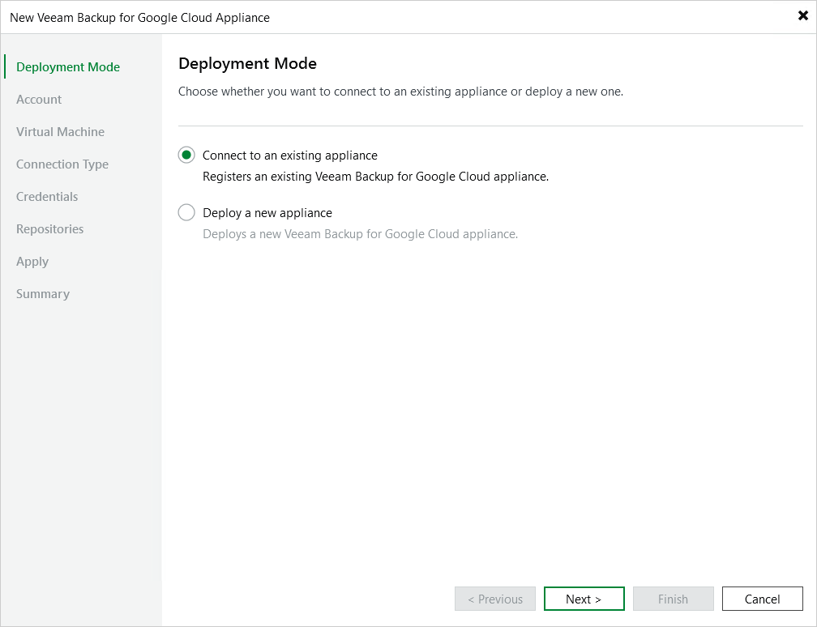Open the Deployment Mode step
Screen dimensions: 817x627
pyautogui.click(x=68, y=67)
